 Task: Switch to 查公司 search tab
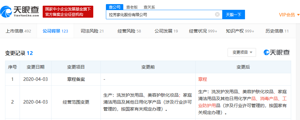(x=115, y=7)
